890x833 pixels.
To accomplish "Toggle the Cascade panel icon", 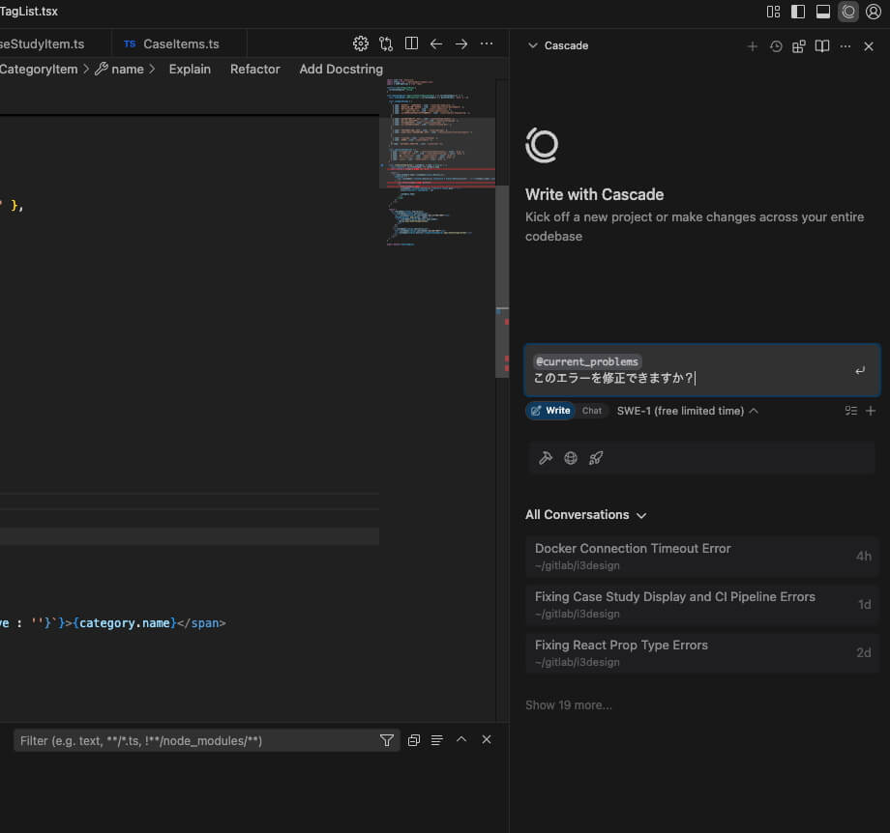I will 848,12.
